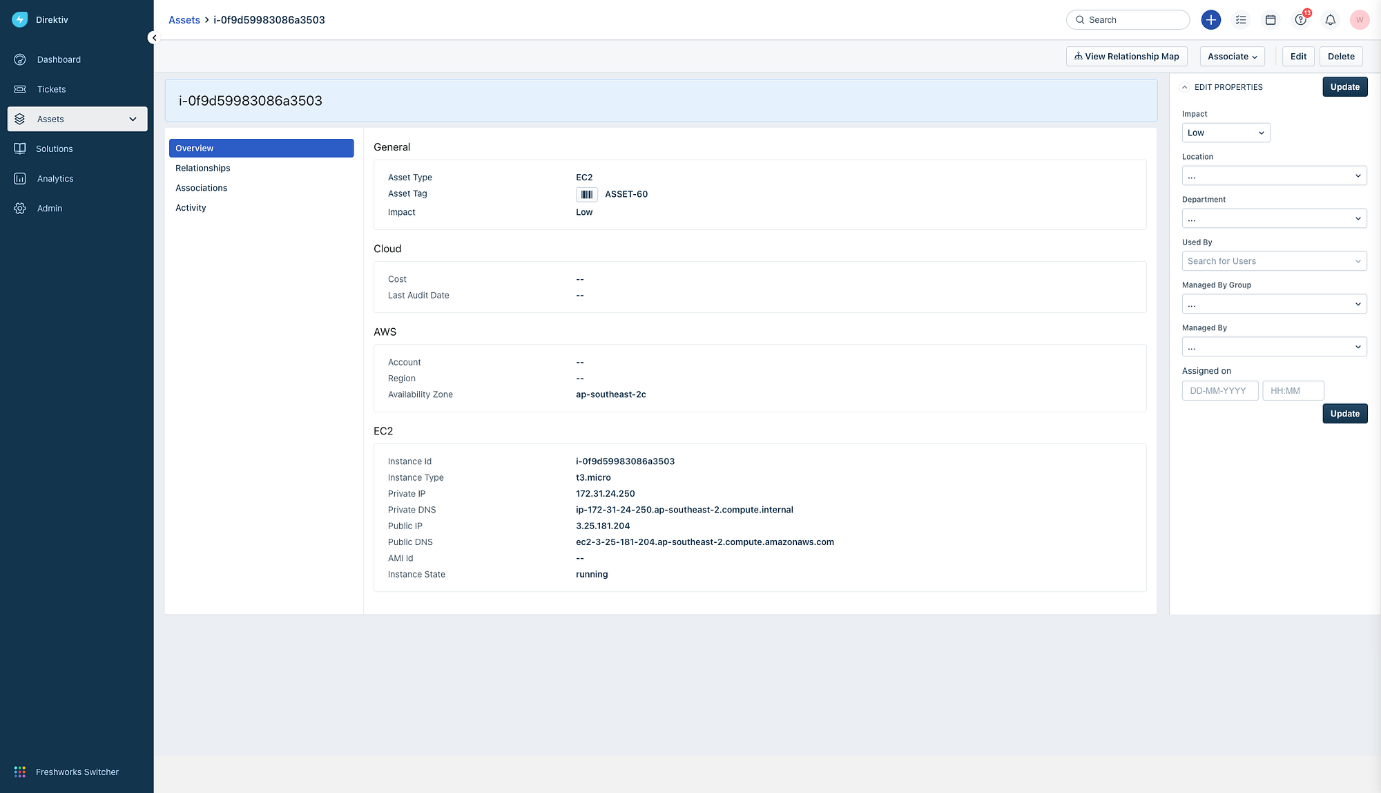
Task: Click the View Relationship Map button
Action: [x=1126, y=56]
